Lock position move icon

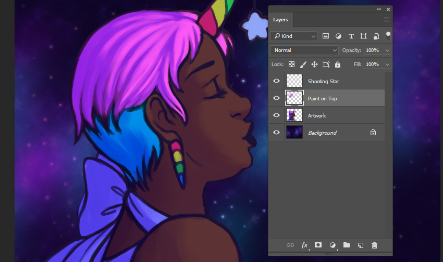tap(314, 64)
